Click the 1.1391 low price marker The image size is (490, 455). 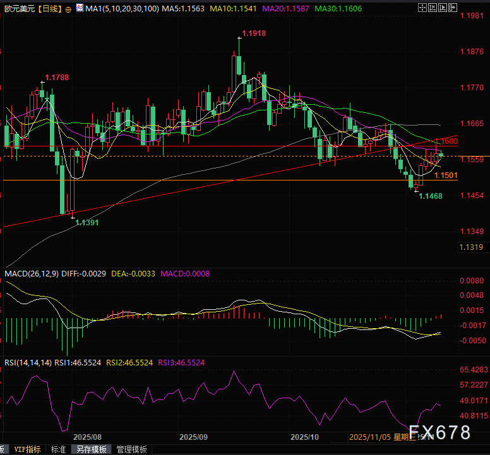click(88, 222)
